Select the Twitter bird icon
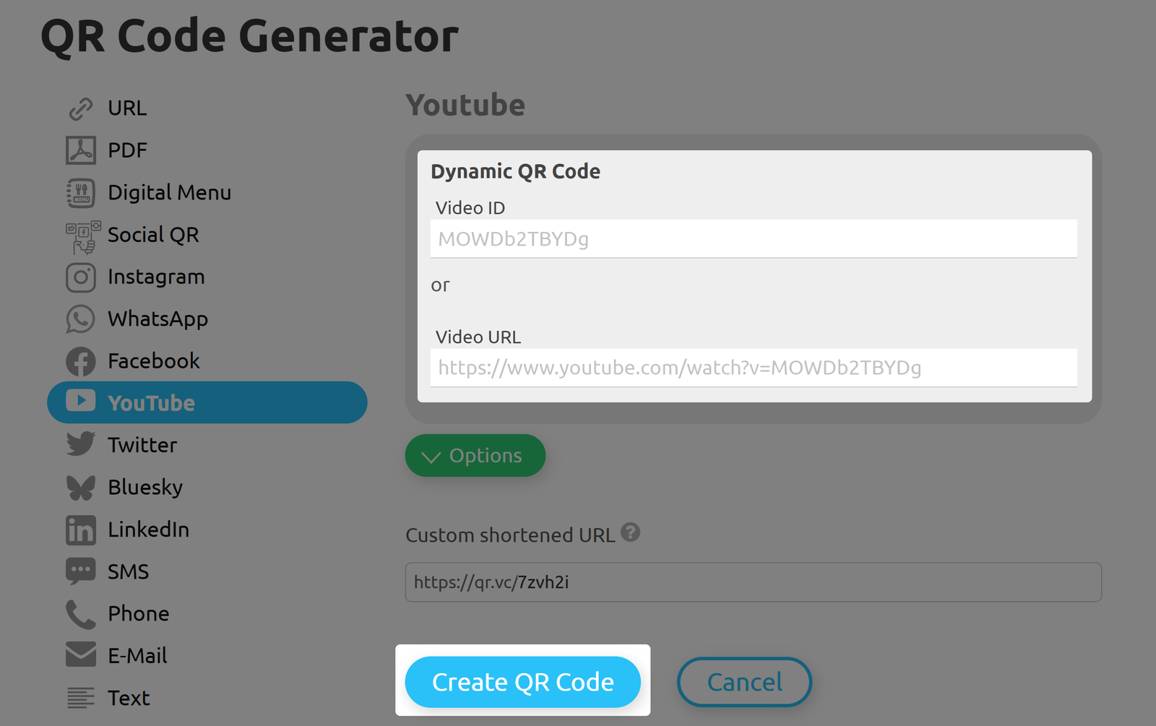Image resolution: width=1156 pixels, height=726 pixels. coord(81,444)
